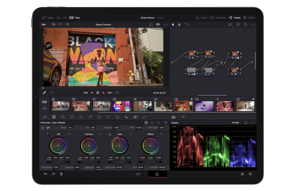Expand the Parade scope type dropdown
This screenshot has height=191, width=305.
coord(236,123)
